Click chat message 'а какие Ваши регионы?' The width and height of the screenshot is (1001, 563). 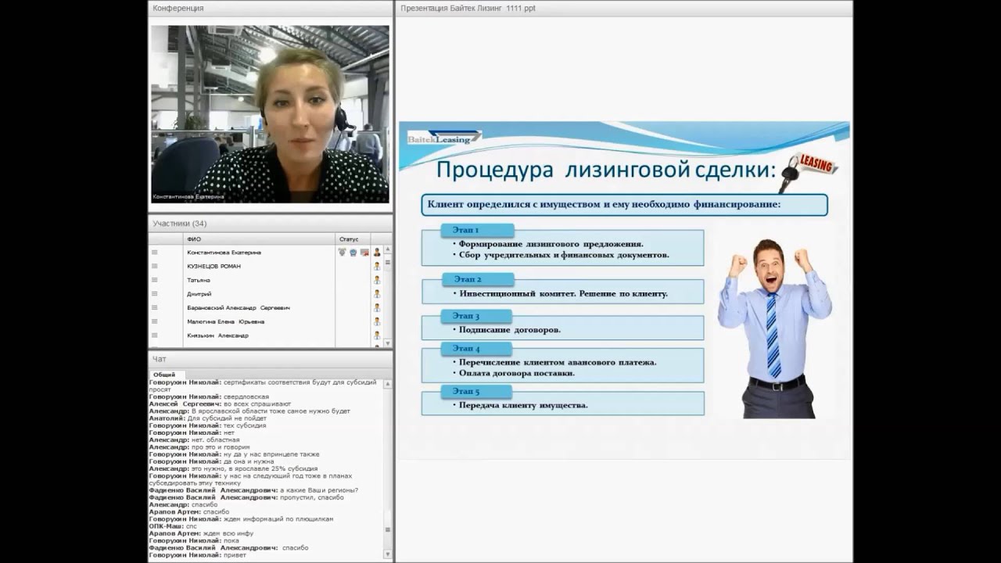tap(318, 490)
